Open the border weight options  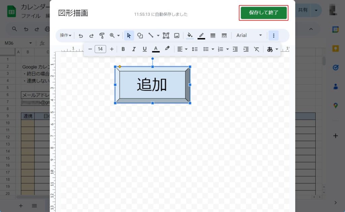213,35
